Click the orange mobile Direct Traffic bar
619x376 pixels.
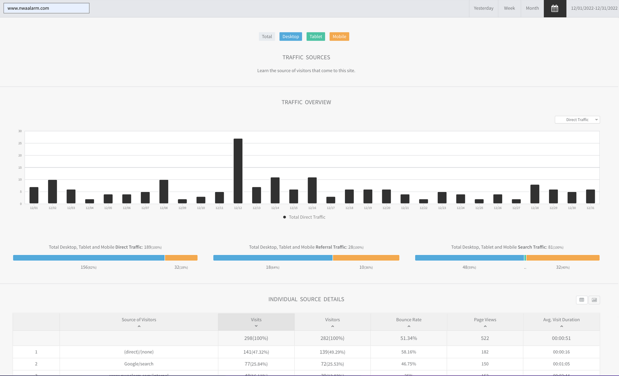pyautogui.click(x=181, y=258)
